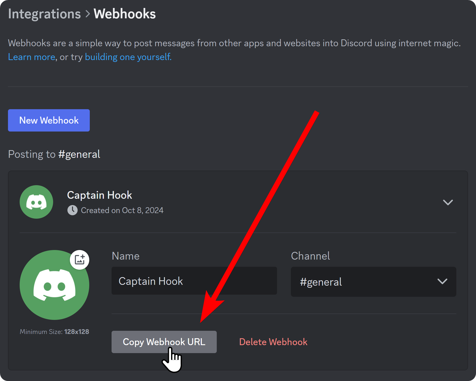Open the Learn more link
Viewport: 476px width, 381px height.
32,57
